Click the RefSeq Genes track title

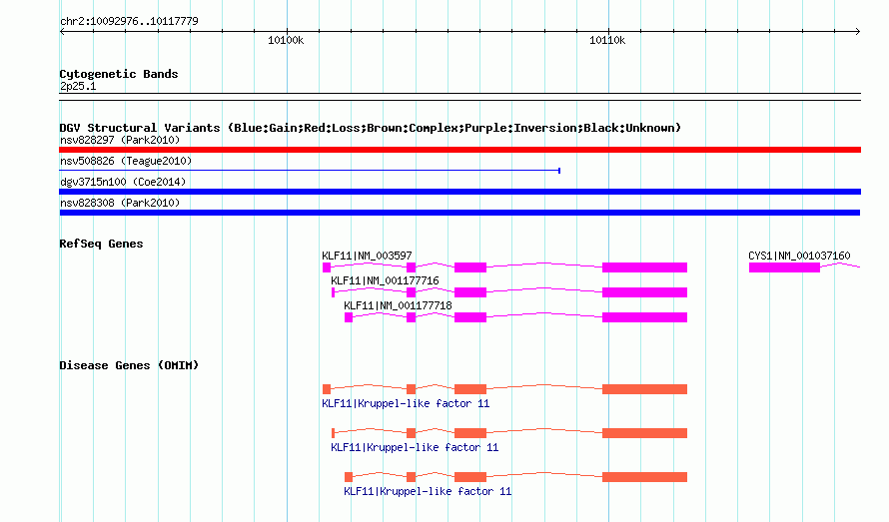click(101, 244)
